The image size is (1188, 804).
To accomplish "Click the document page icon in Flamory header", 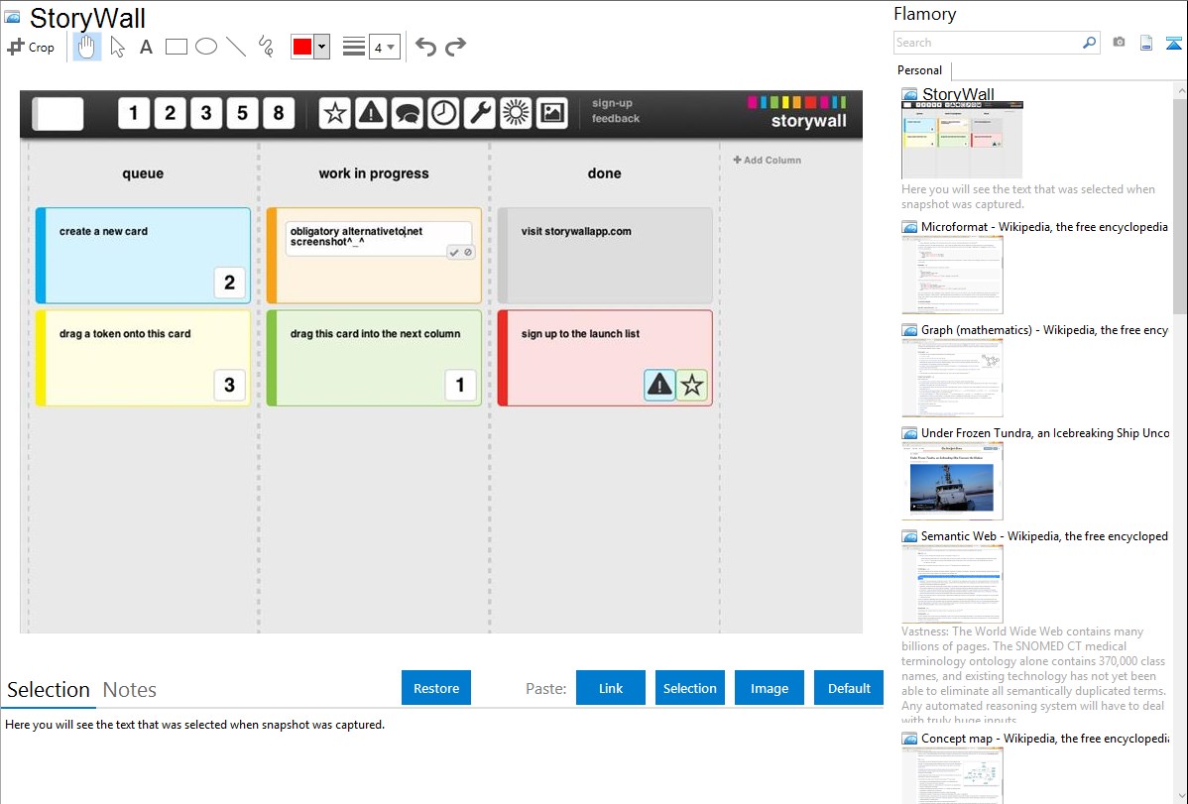I will (1146, 43).
